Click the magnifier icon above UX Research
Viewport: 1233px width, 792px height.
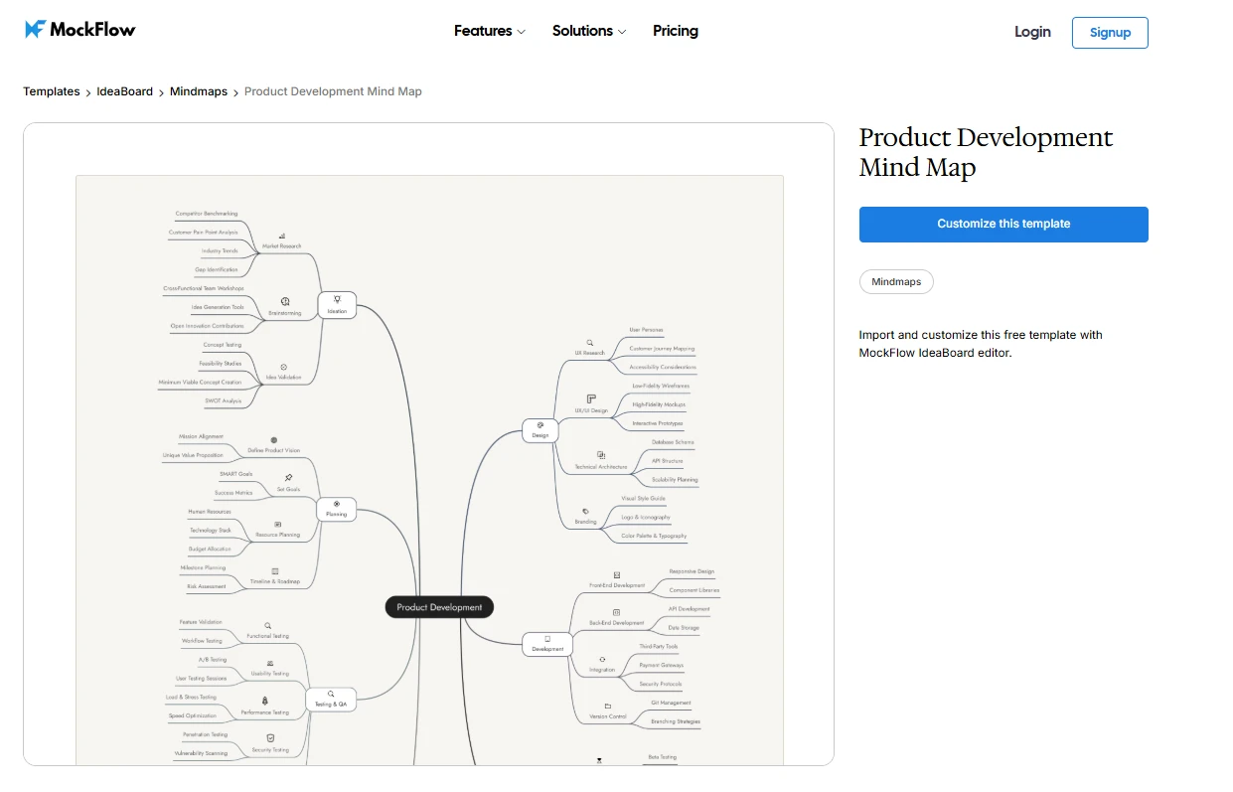(x=589, y=342)
